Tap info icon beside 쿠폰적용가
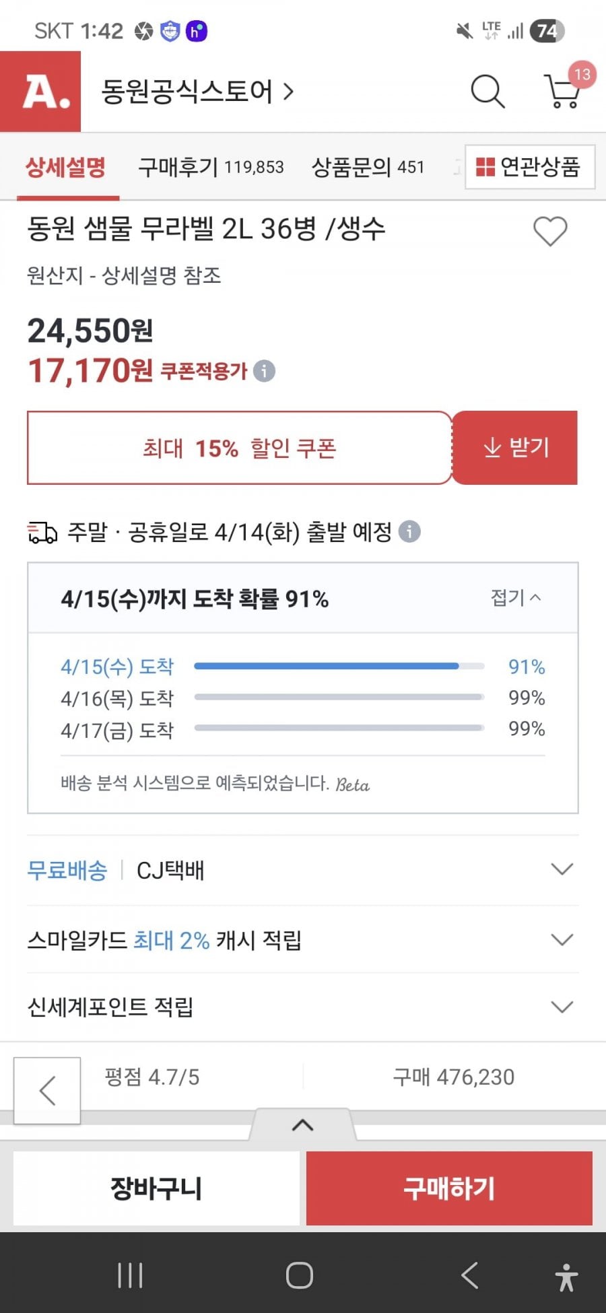 pos(265,371)
